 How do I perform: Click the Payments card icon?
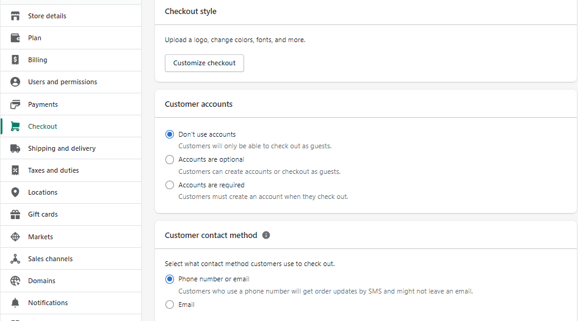coord(15,104)
